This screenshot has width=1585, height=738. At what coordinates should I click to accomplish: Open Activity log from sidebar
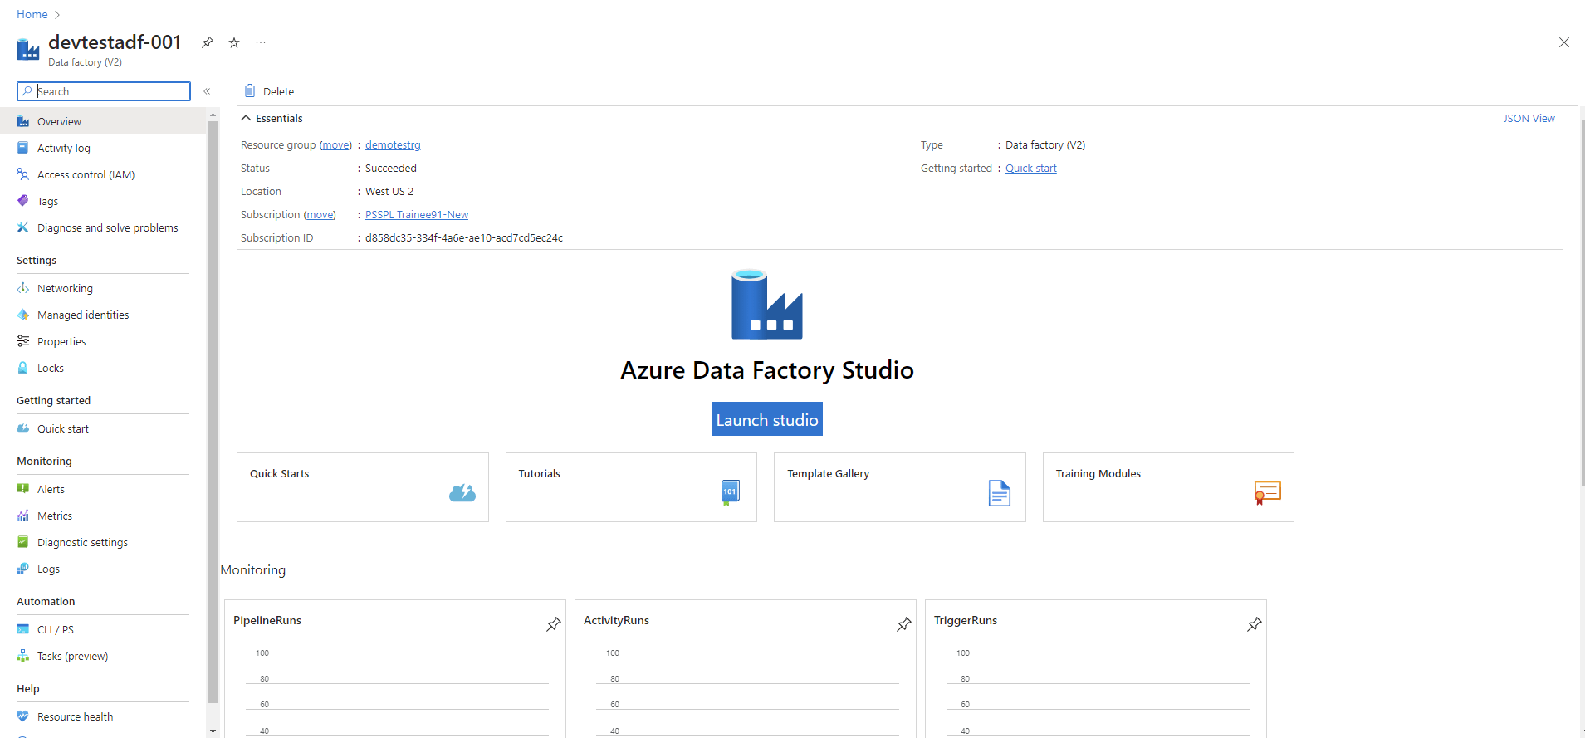coord(63,149)
